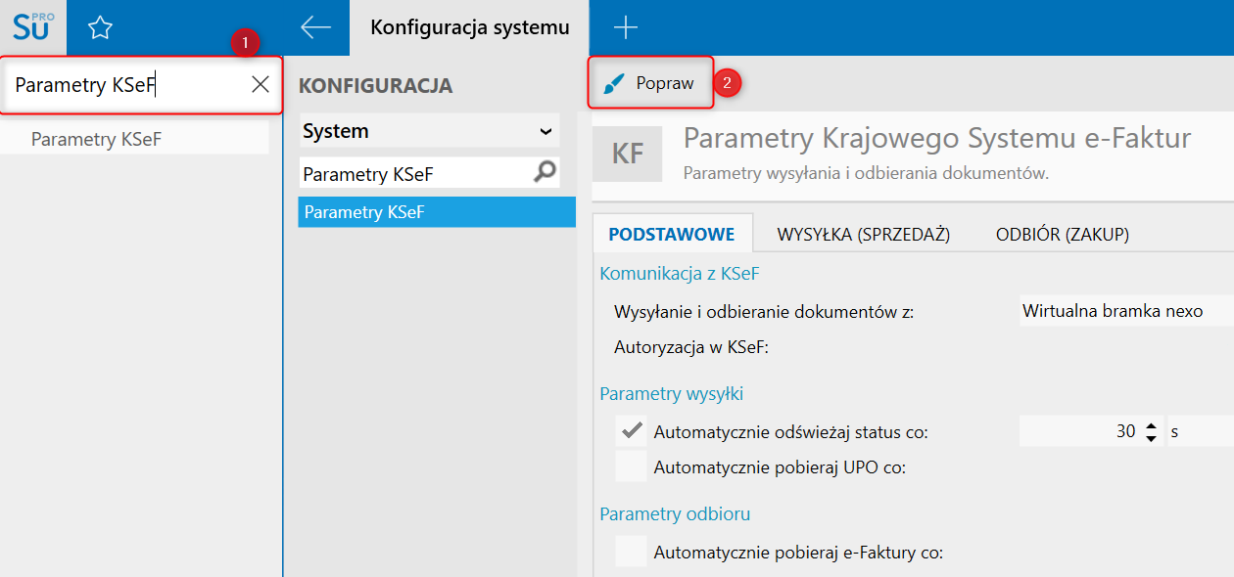Click the magnifier icon in configuration search
Image resolution: width=1234 pixels, height=577 pixels.
pyautogui.click(x=545, y=173)
